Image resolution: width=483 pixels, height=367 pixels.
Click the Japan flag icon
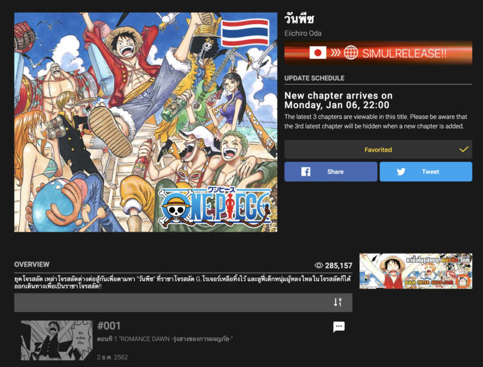pyautogui.click(x=318, y=53)
